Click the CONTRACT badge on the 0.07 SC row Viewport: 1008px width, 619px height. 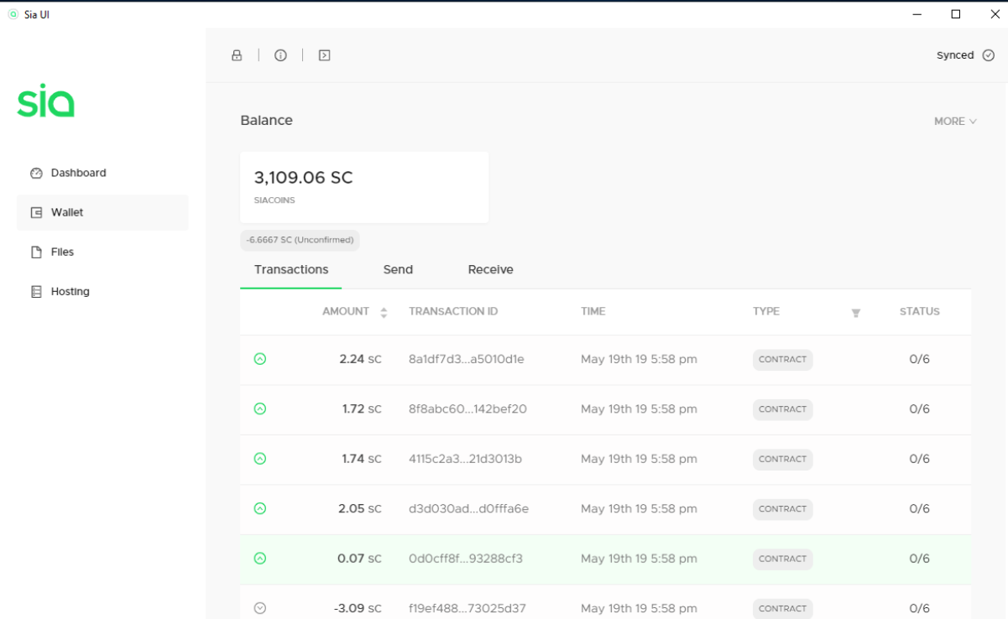click(x=782, y=559)
